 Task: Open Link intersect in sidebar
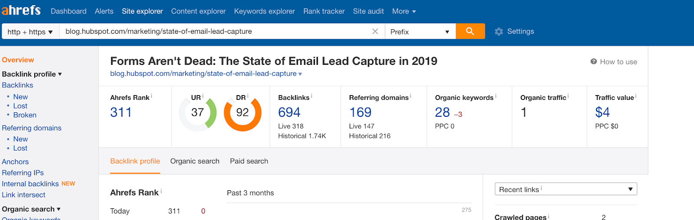pos(23,195)
